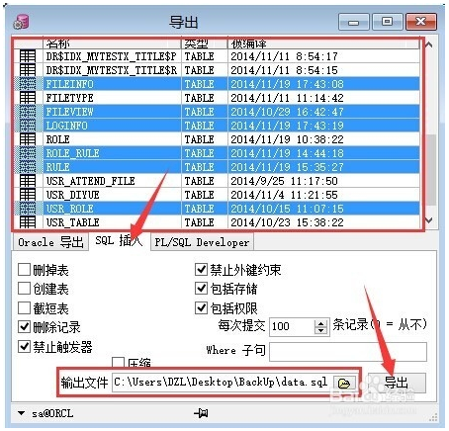Toggle the 删掉表 checkbox
449x431 pixels.
pyautogui.click(x=24, y=270)
